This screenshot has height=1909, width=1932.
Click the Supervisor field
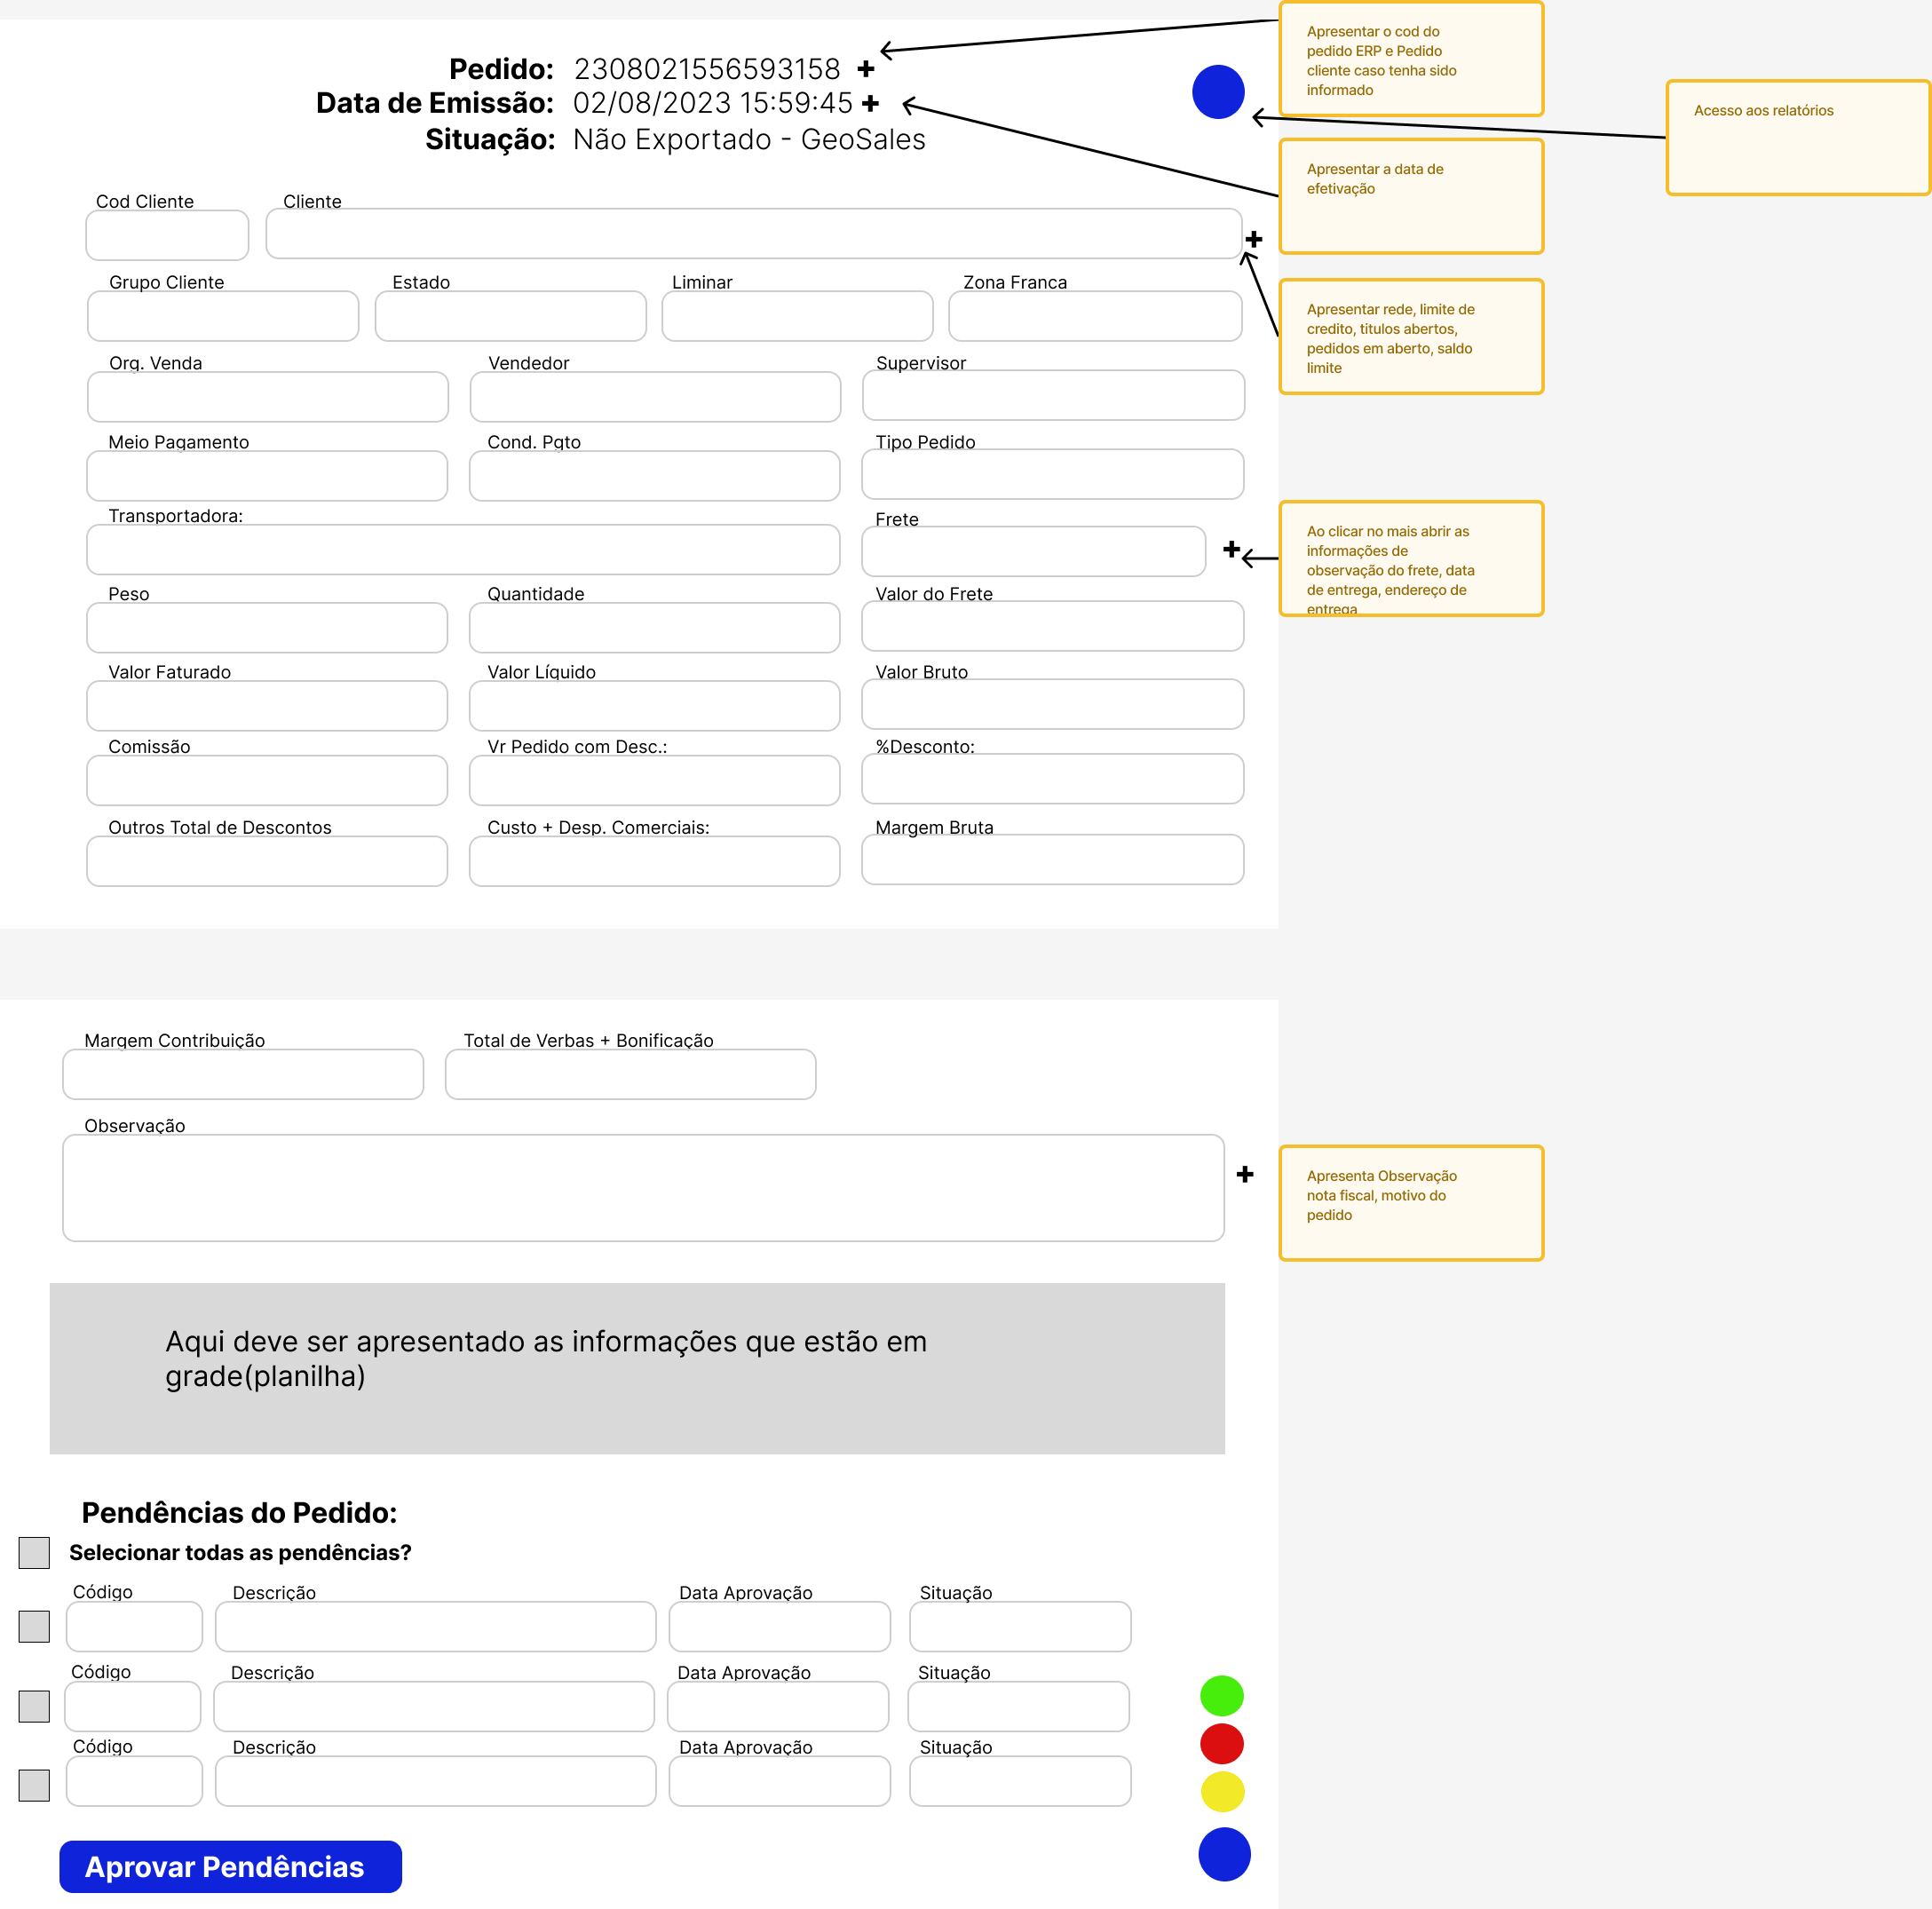point(1053,395)
